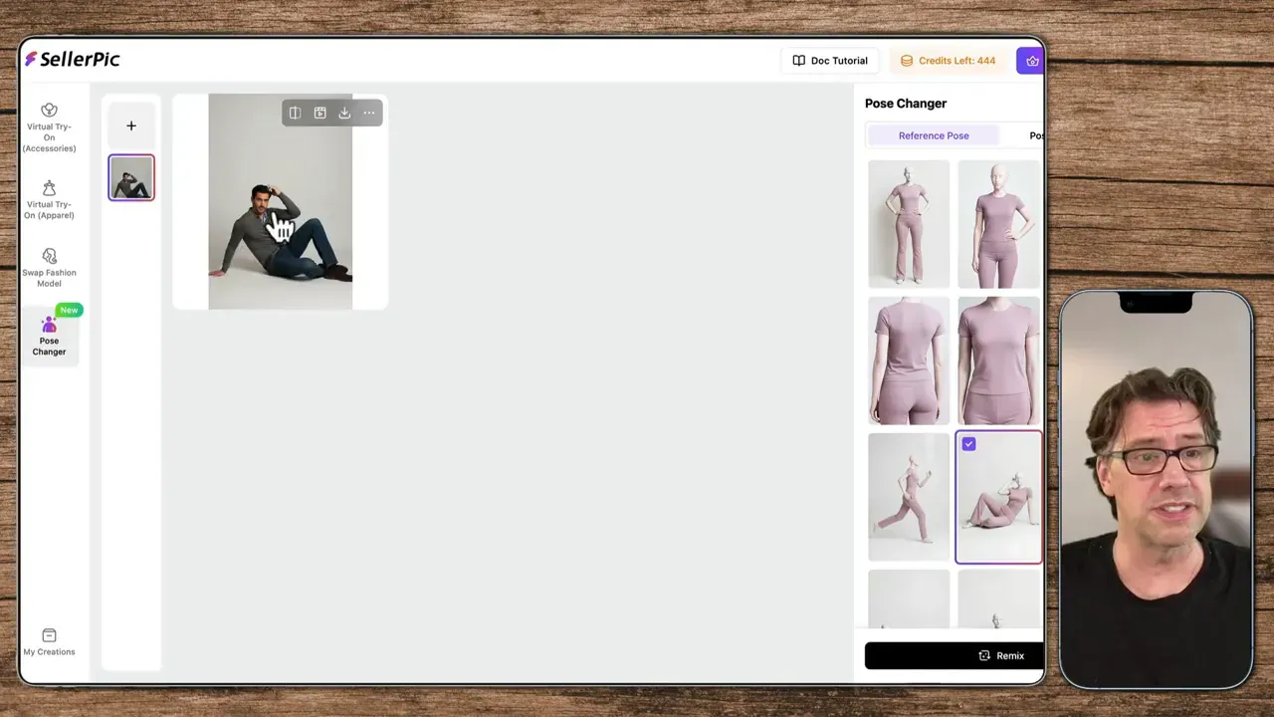
Task: Download the generated image
Action: tap(344, 114)
